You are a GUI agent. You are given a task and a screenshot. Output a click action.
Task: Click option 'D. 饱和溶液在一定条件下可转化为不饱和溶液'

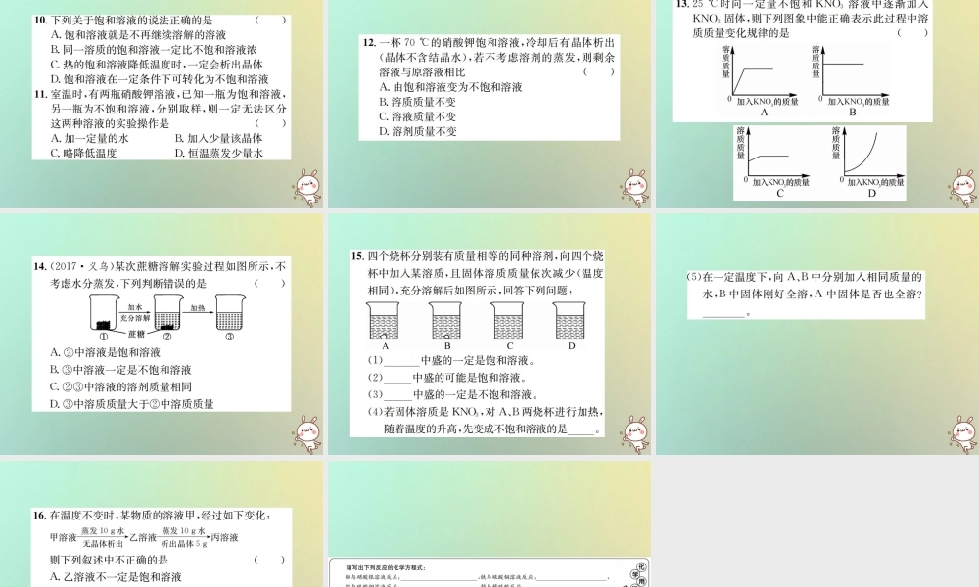tap(160, 79)
